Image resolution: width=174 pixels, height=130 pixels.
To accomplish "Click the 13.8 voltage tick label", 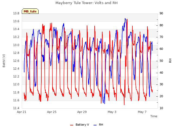I will coord(16,13).
